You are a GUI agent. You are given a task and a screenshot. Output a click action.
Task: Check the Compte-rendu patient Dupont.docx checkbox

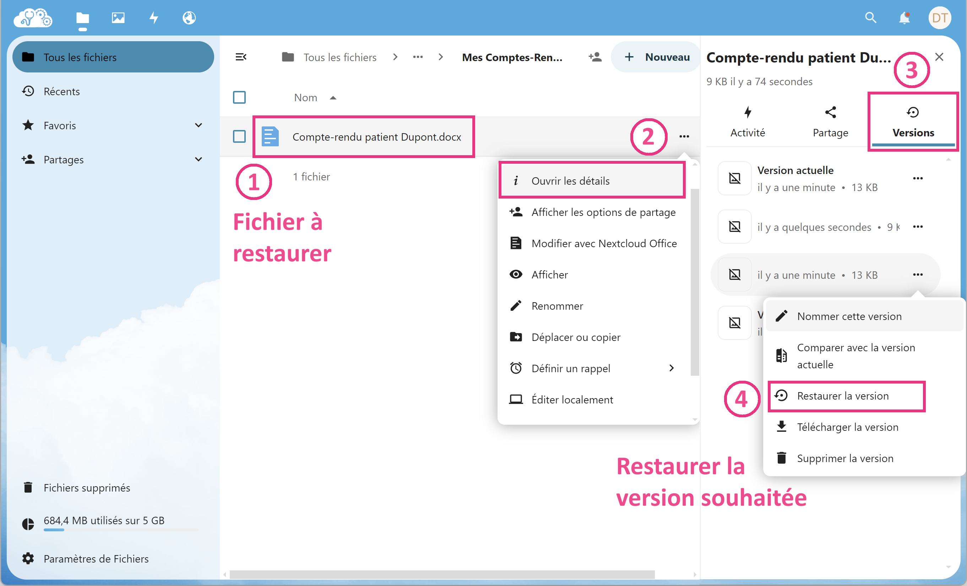click(x=239, y=137)
